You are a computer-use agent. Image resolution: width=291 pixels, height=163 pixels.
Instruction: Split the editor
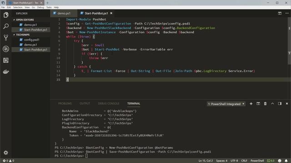pyautogui.click(x=280, y=13)
